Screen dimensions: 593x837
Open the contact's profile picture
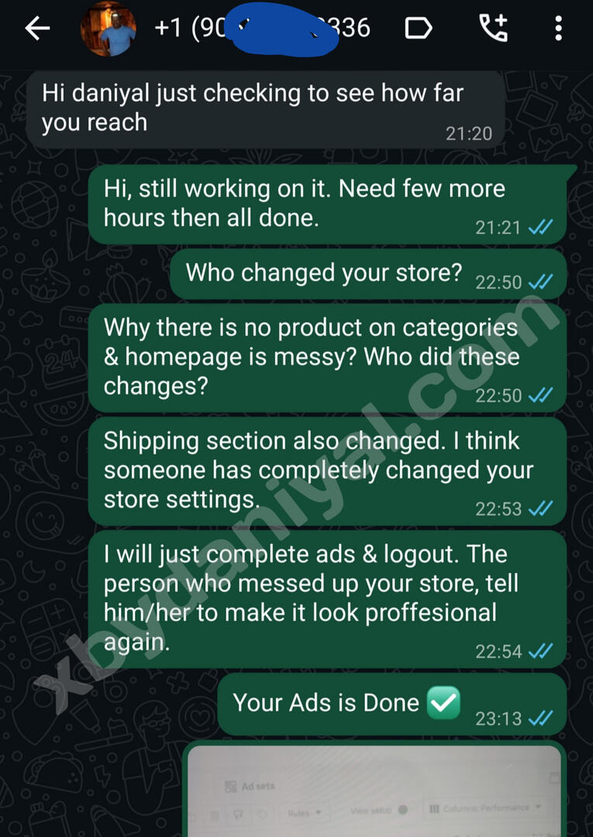[x=108, y=29]
